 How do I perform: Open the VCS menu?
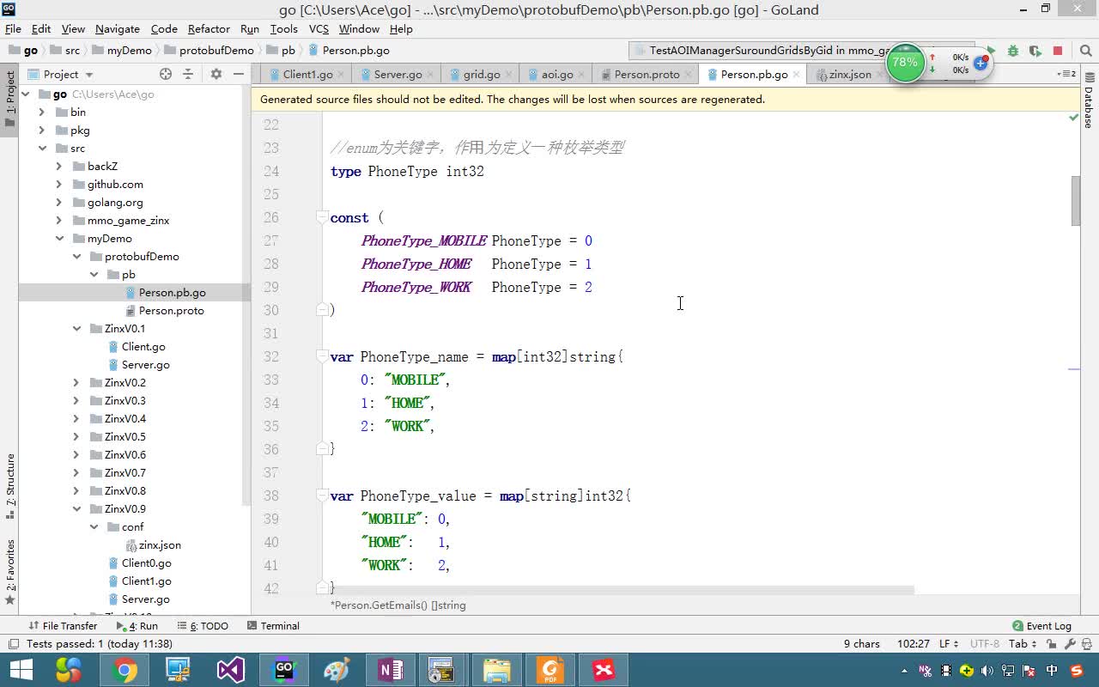coord(319,28)
